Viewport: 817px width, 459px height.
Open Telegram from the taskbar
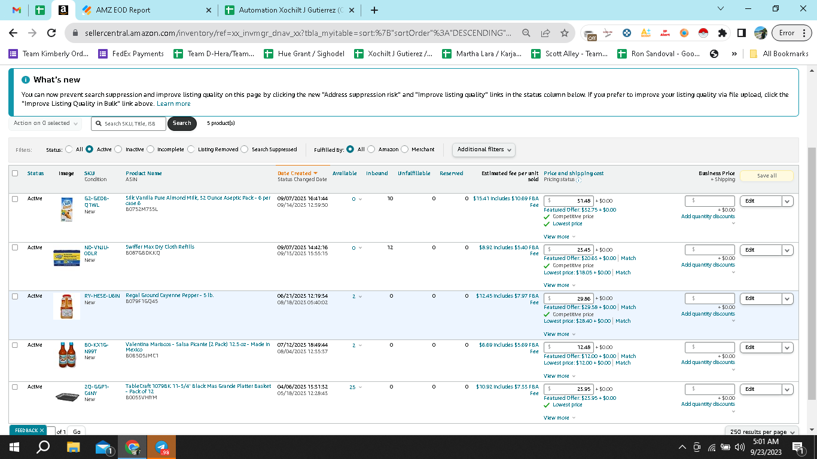tap(161, 447)
